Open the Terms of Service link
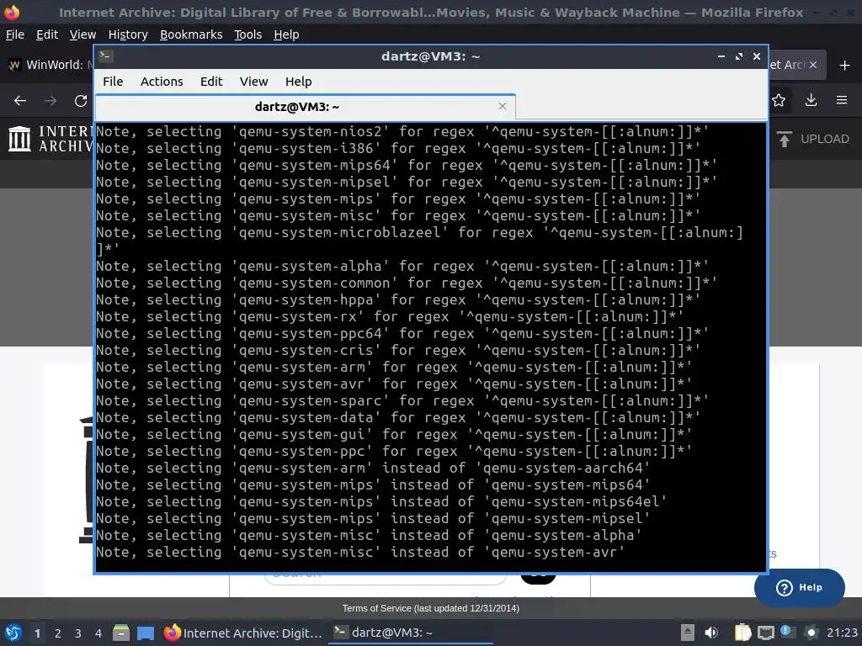The image size is (862, 646). tap(430, 608)
